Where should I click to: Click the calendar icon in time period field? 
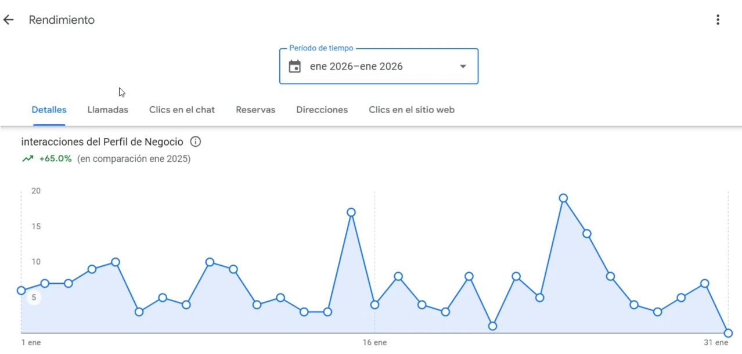pyautogui.click(x=295, y=66)
